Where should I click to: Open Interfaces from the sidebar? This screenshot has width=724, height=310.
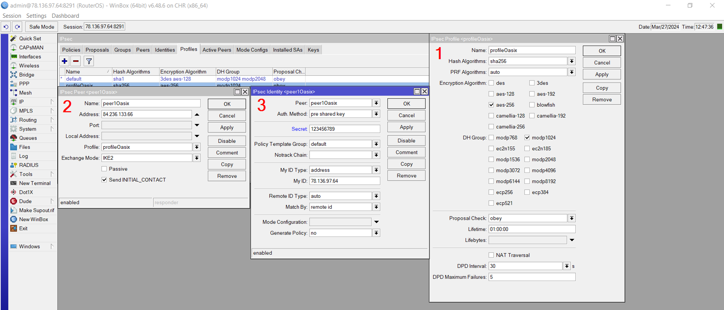tap(30, 57)
